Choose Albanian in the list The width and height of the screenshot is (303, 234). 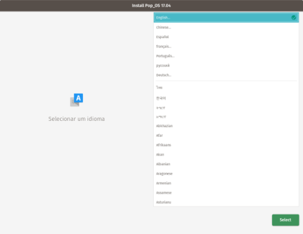[x=226, y=164]
